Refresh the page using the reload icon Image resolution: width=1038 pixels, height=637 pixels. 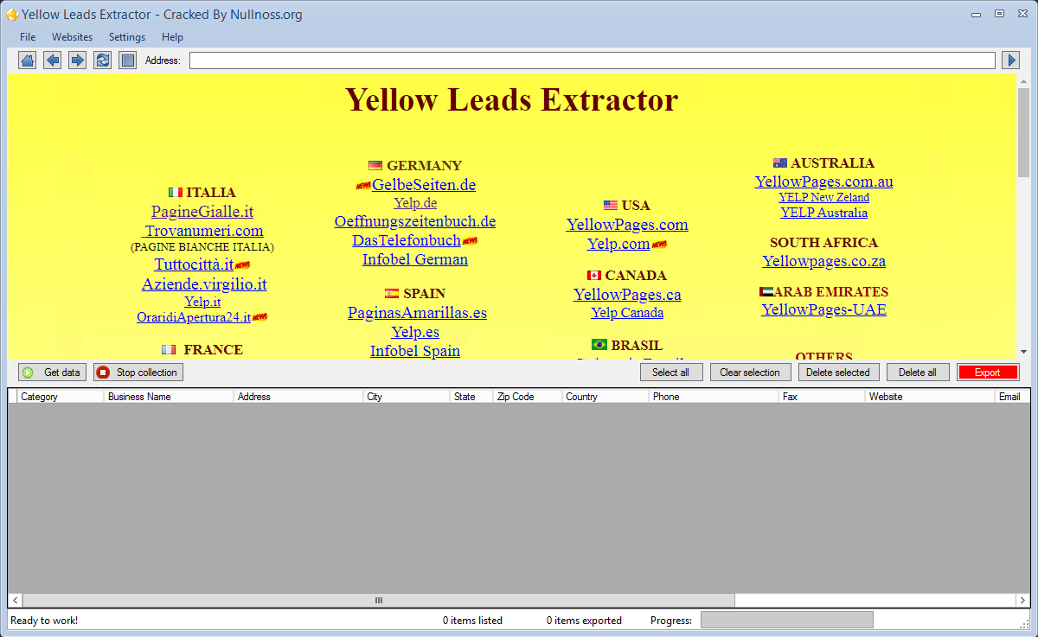point(102,61)
